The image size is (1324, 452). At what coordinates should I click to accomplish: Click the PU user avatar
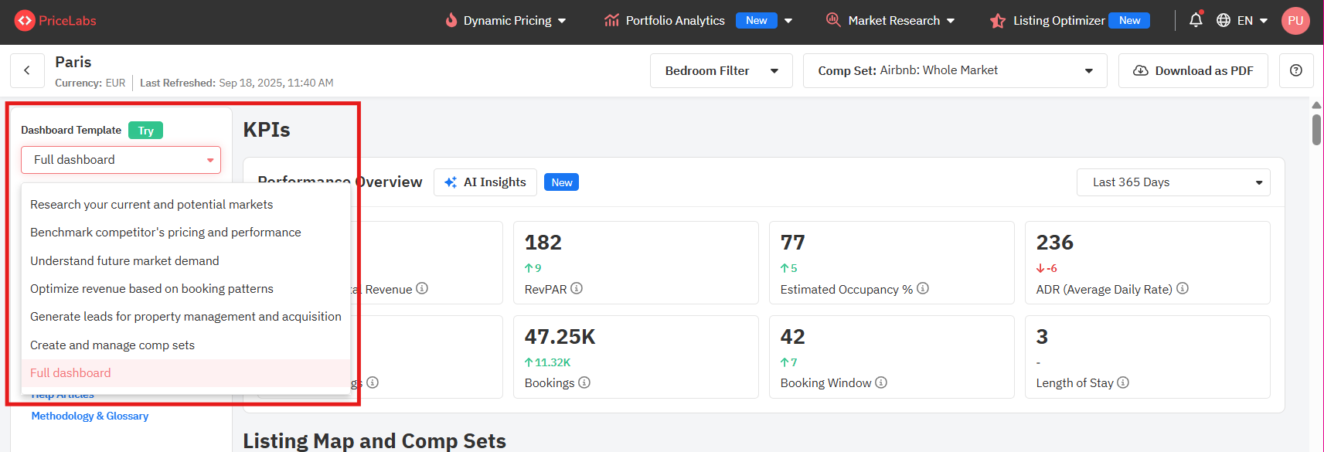tap(1295, 21)
